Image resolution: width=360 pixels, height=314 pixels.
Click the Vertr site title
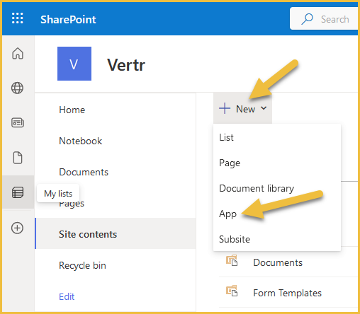pyautogui.click(x=126, y=65)
